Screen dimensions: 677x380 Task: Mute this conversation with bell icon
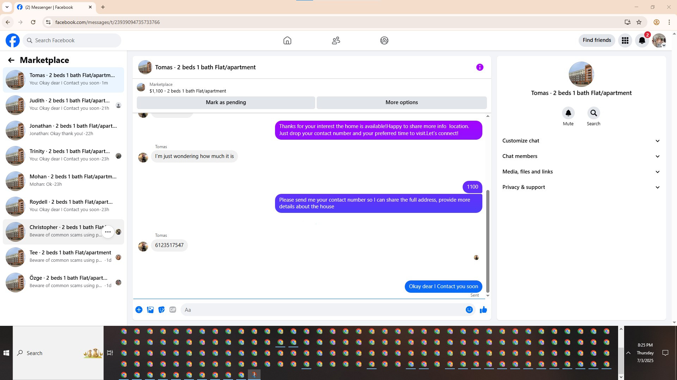(568, 113)
